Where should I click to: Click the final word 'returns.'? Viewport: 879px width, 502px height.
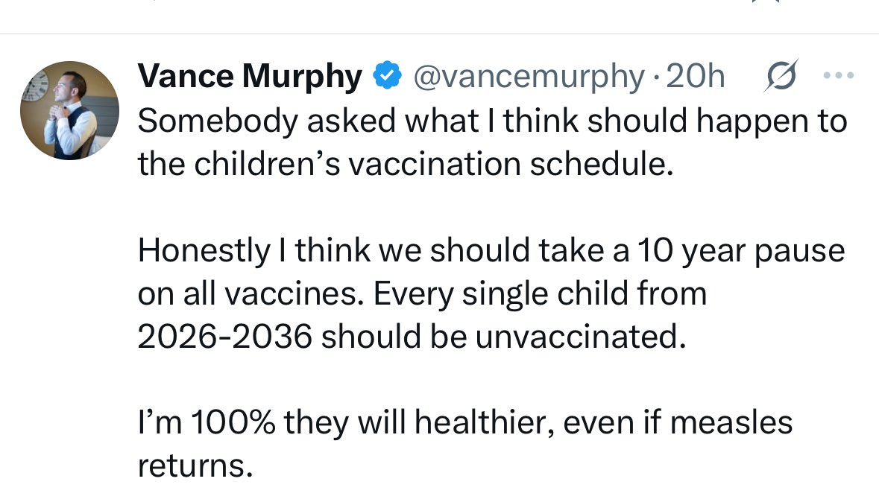pos(191,466)
